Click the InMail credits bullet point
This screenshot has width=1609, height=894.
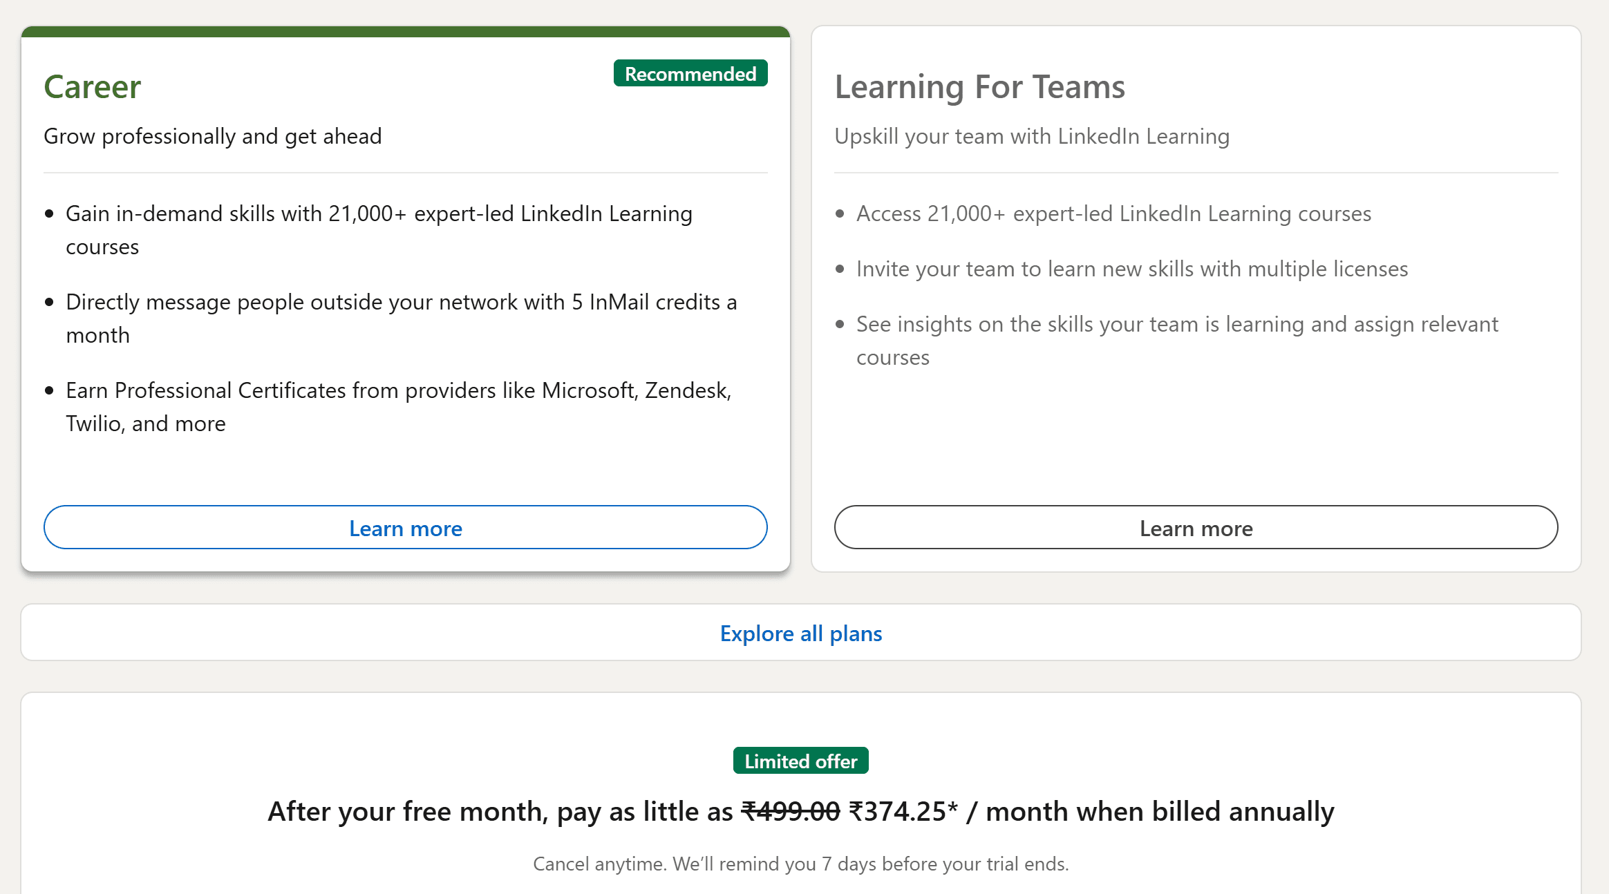coord(401,318)
